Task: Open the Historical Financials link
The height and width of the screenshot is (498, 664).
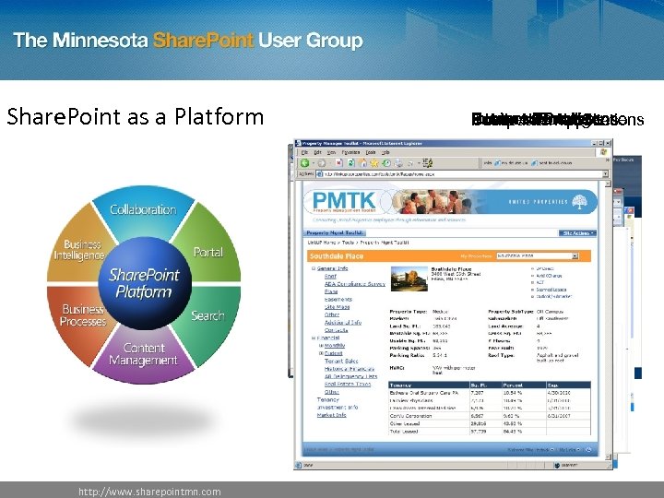Action: point(350,369)
